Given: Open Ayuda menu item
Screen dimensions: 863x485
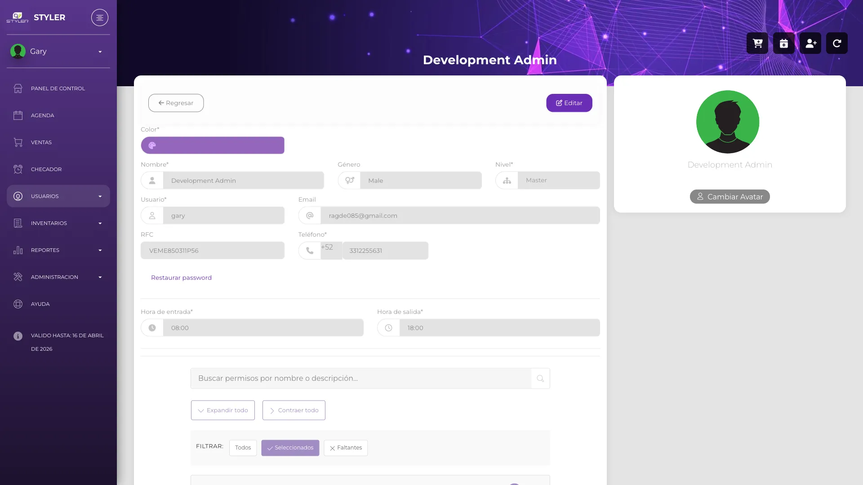Looking at the screenshot, I should pos(58,304).
